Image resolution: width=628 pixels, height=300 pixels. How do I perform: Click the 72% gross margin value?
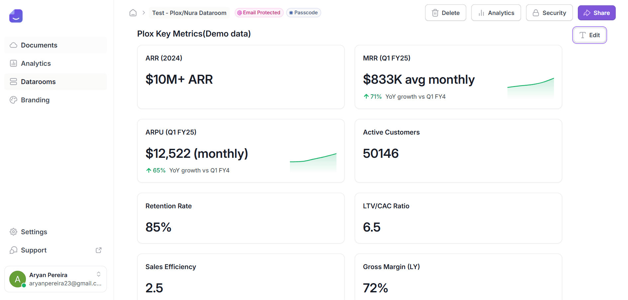coord(375,288)
